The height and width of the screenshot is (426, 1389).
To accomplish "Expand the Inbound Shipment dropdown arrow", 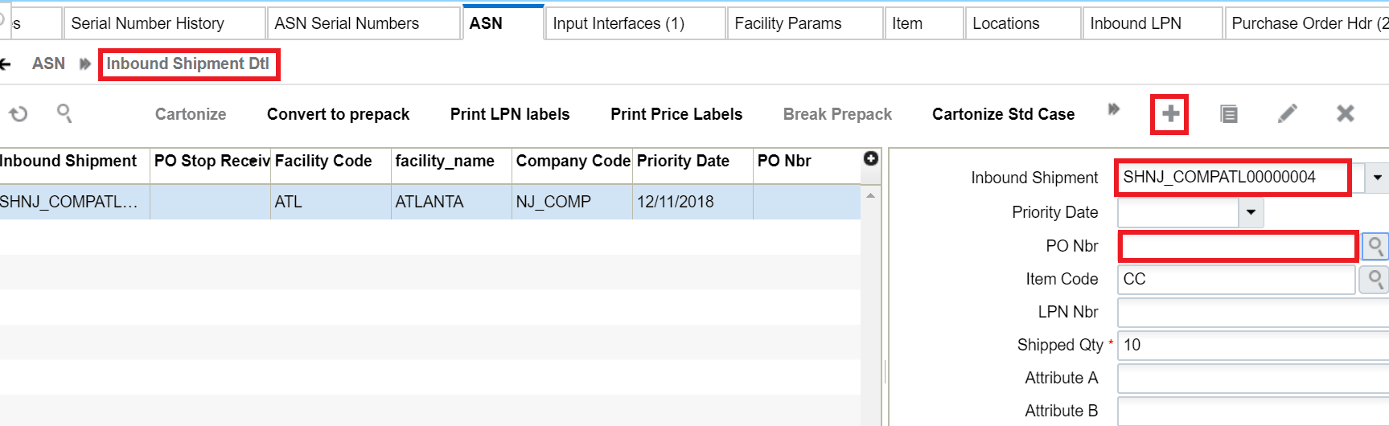I will (x=1377, y=178).
